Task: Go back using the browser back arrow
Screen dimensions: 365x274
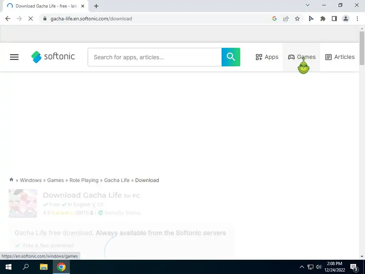Action: click(8, 19)
